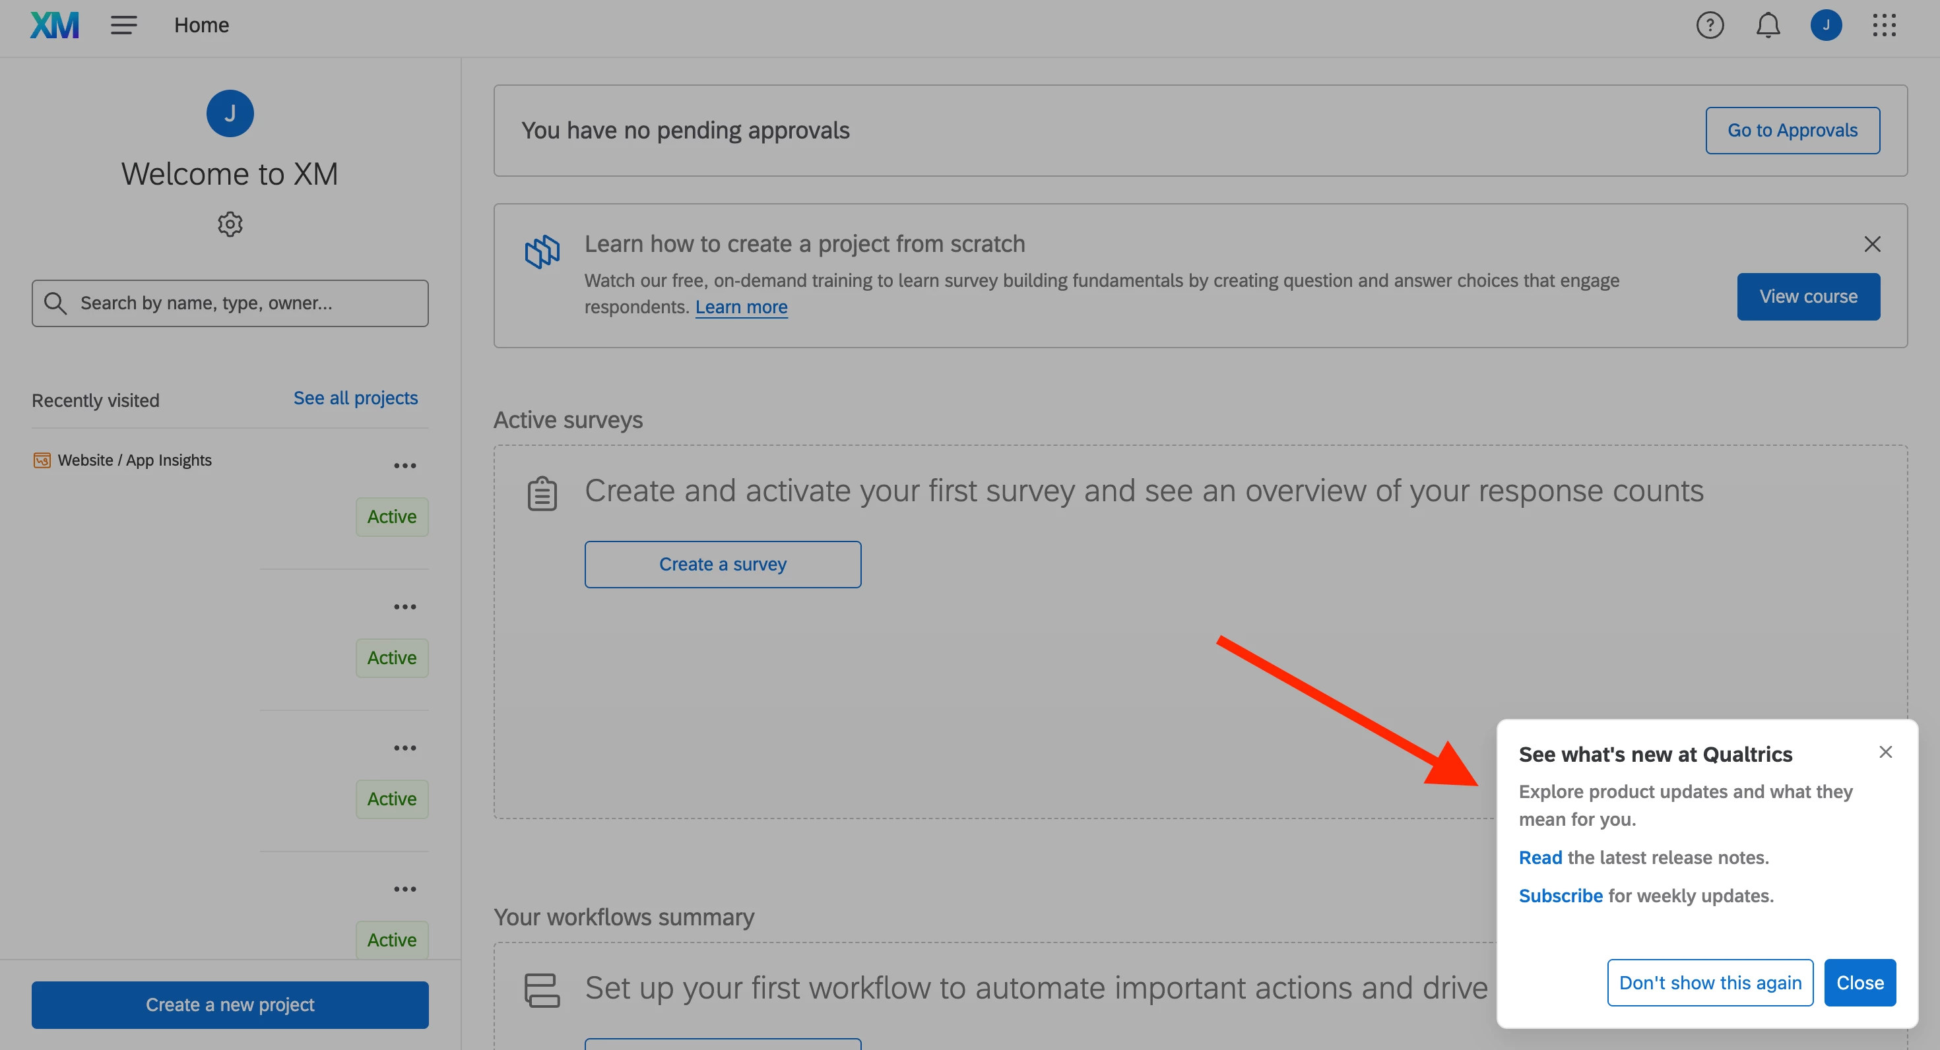Open options menu for Website / App Insights
This screenshot has height=1050, width=1940.
pos(404,466)
